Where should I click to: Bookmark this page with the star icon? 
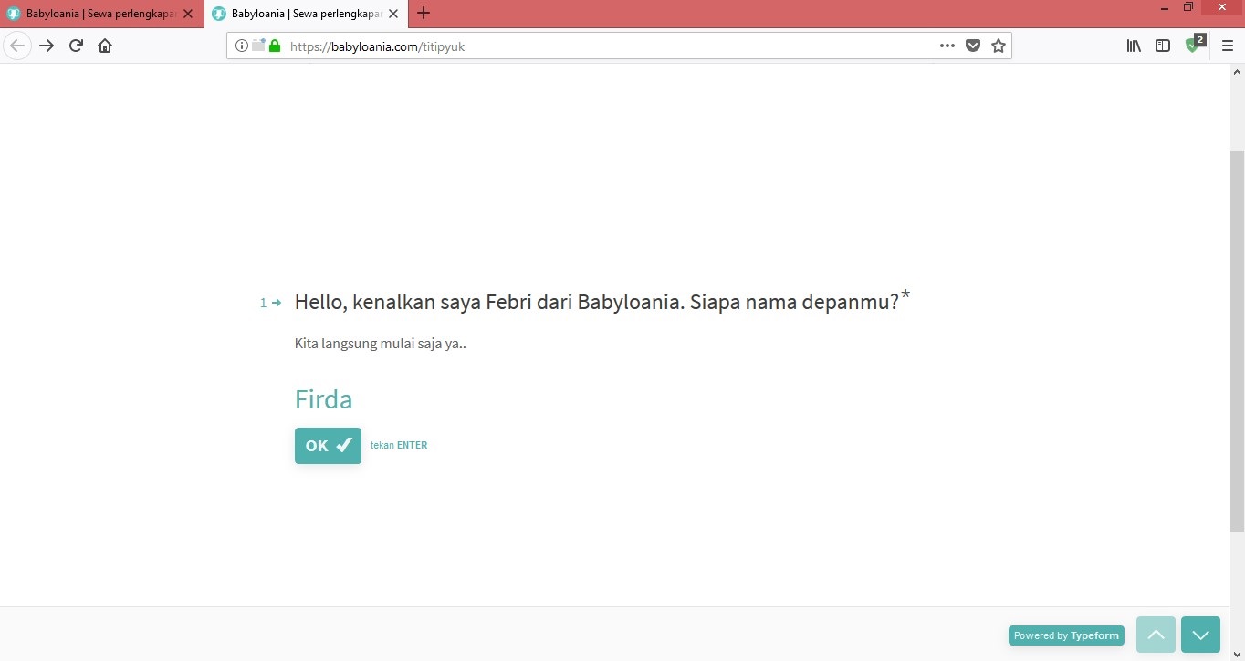point(999,46)
